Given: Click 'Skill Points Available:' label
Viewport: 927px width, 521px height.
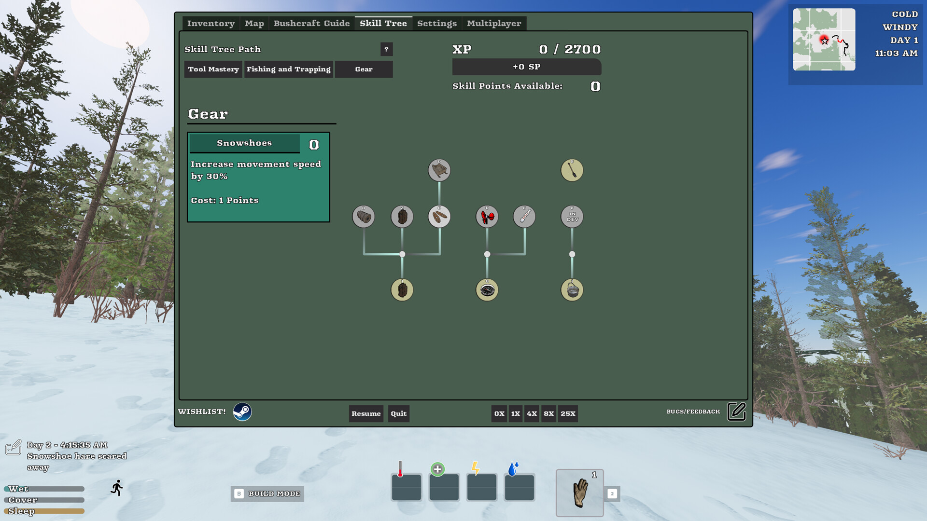Looking at the screenshot, I should (507, 86).
